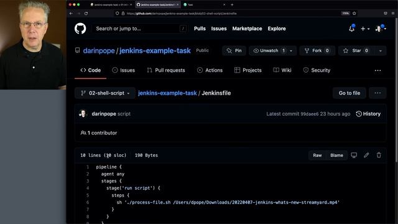Select the Code tab
398x224 pixels.
click(91, 70)
